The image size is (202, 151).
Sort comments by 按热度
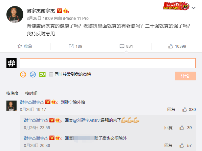[x=13, y=93]
